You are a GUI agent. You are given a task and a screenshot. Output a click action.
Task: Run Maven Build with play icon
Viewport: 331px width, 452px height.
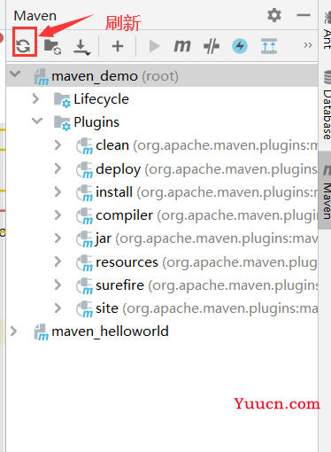tap(154, 46)
